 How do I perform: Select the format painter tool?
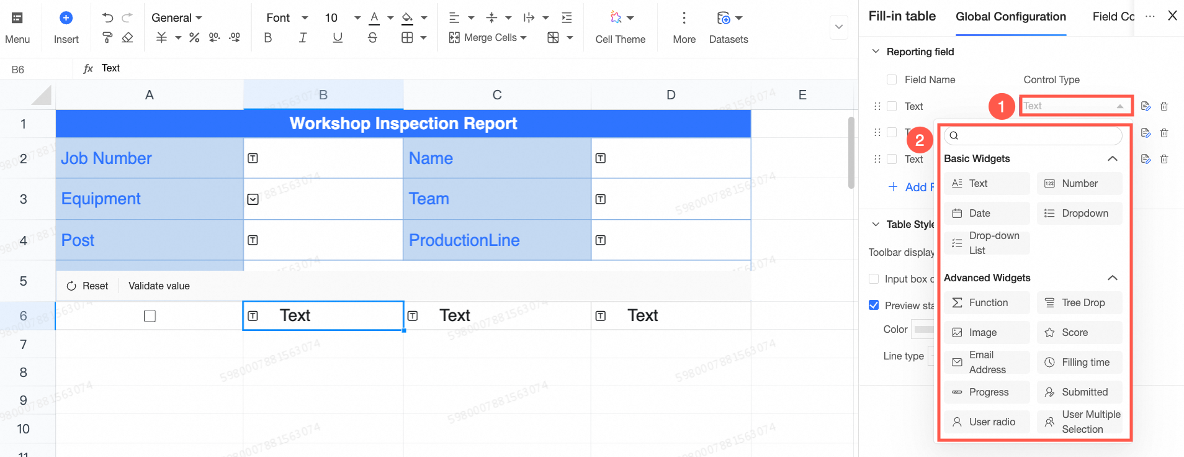tap(108, 38)
